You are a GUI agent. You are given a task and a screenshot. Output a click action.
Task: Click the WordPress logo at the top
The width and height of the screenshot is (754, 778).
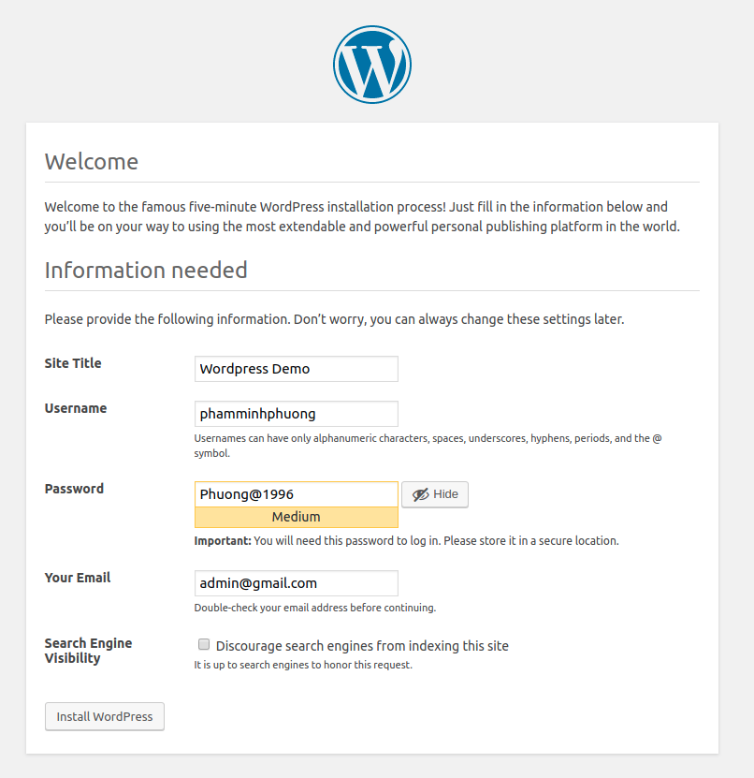click(372, 64)
